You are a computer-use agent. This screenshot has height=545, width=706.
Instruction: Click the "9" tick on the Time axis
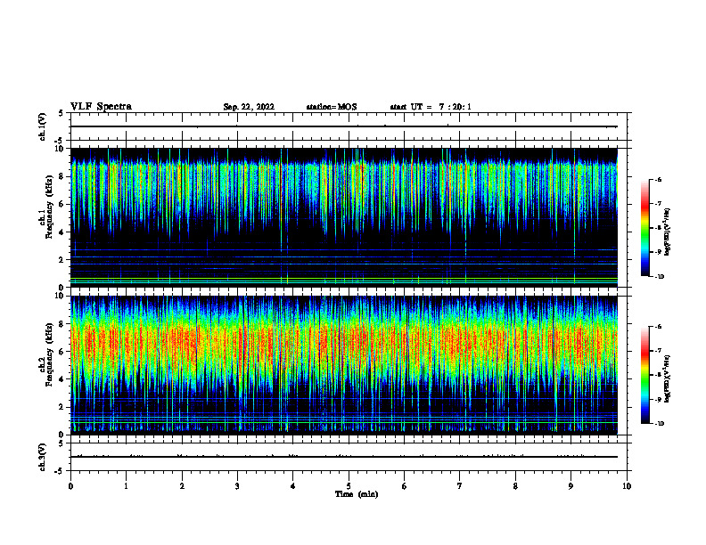(x=571, y=486)
